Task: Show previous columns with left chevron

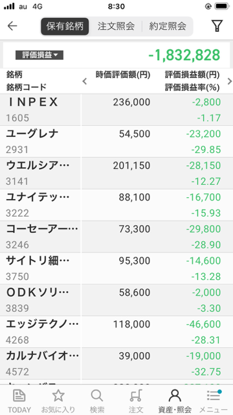Action: pyautogui.click(x=85, y=81)
